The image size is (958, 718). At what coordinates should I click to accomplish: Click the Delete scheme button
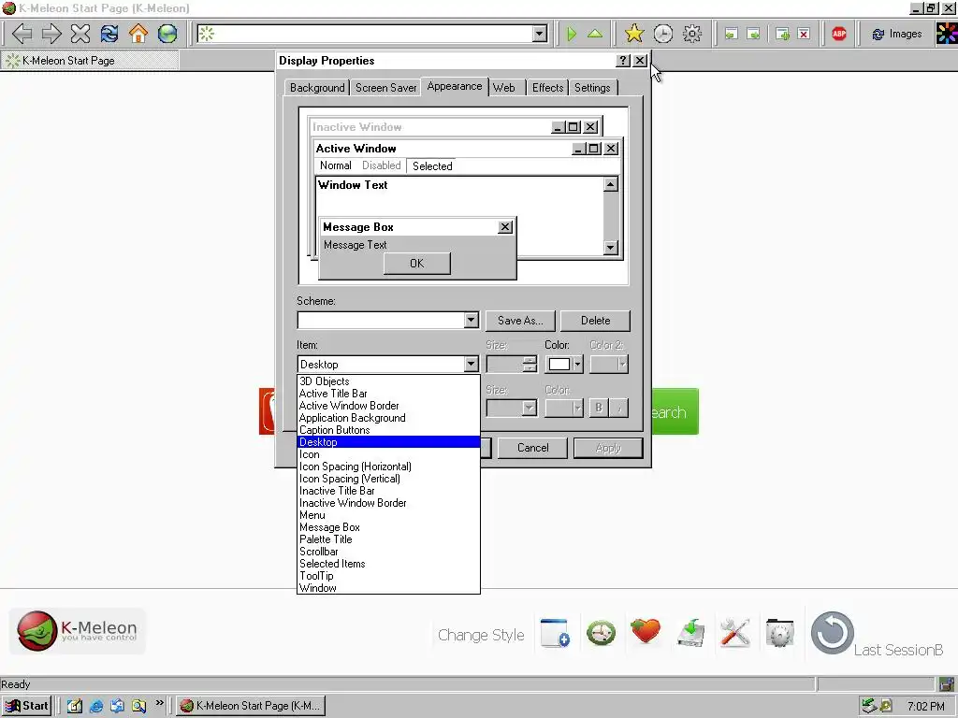pyautogui.click(x=595, y=321)
